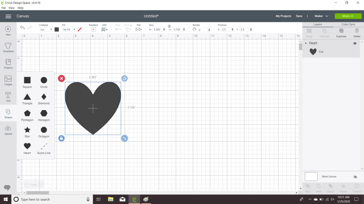Select the Star shape
Viewport: 364px width, 204px height.
coord(27,130)
